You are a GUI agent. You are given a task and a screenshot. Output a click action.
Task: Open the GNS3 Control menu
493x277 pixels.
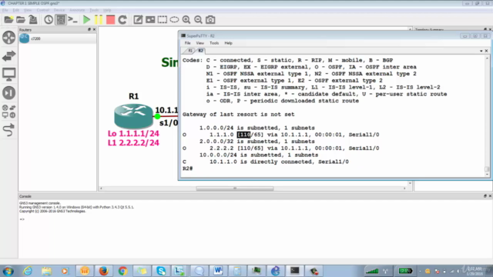[43, 10]
